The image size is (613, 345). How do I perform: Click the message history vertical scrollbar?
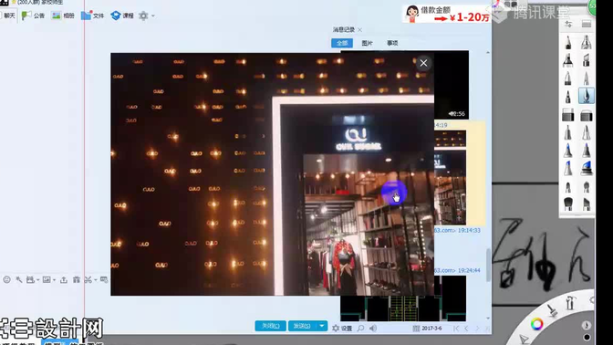[x=487, y=265]
